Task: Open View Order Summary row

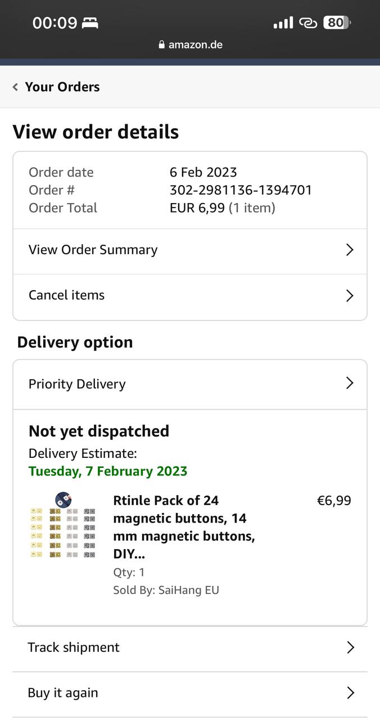Action: 93,250
